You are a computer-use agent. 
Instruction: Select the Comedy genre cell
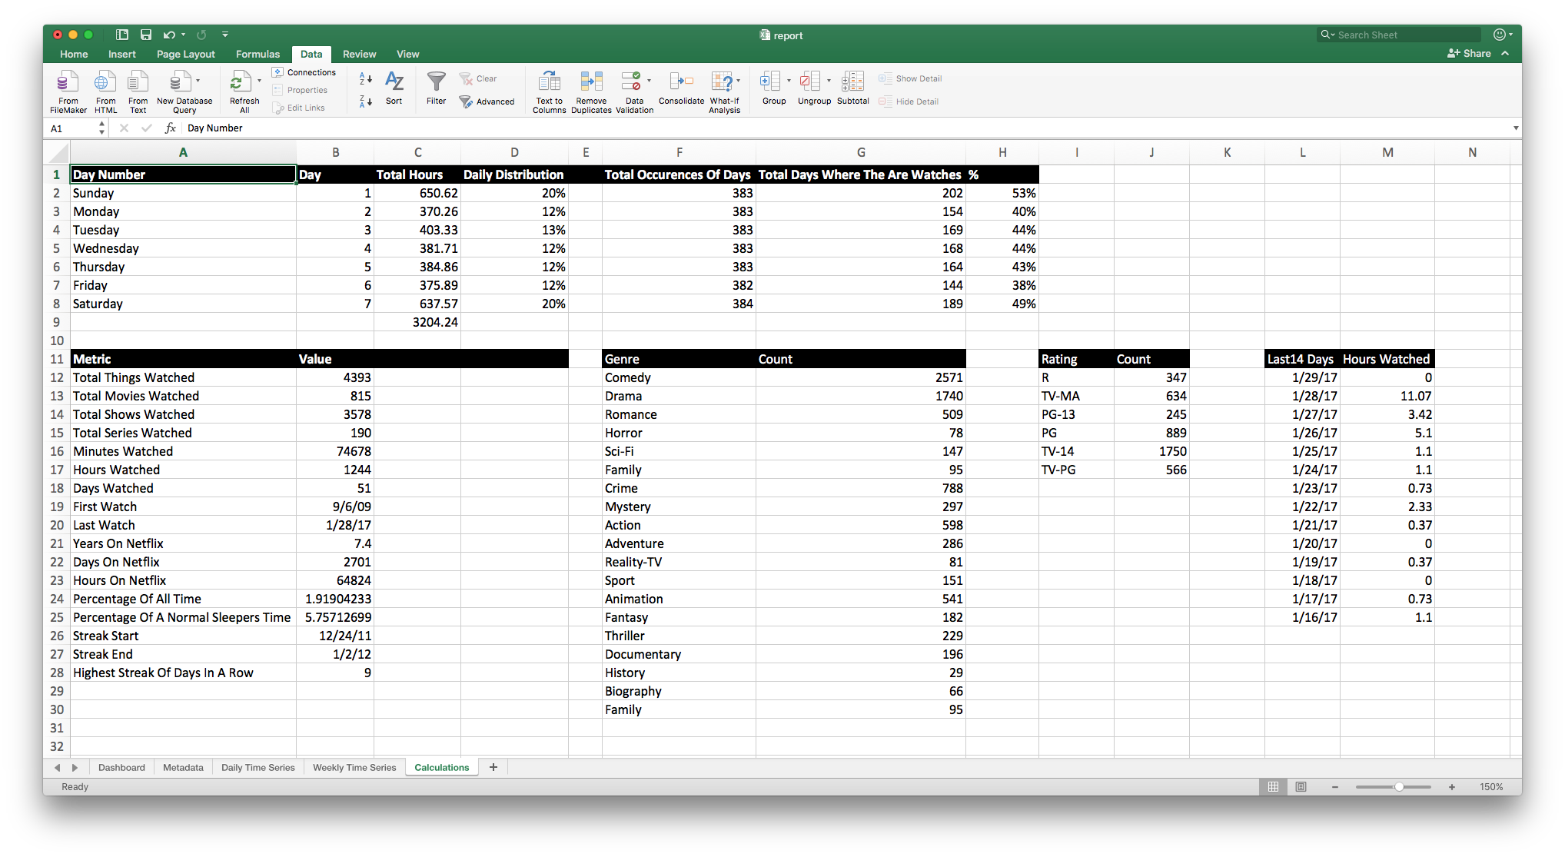(678, 377)
